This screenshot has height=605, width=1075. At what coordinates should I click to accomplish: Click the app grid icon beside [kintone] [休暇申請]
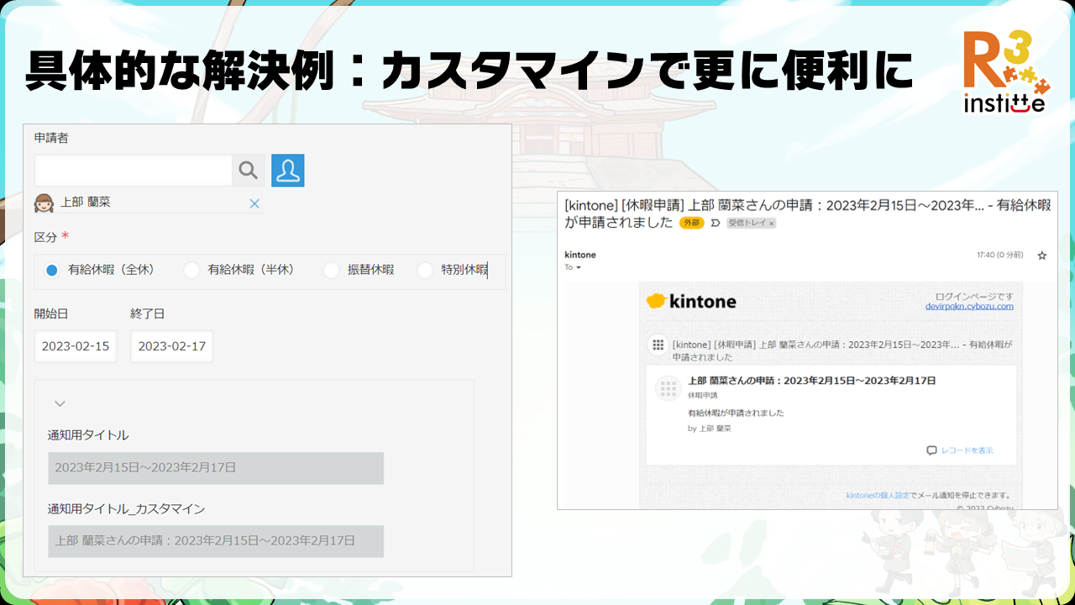tap(658, 345)
